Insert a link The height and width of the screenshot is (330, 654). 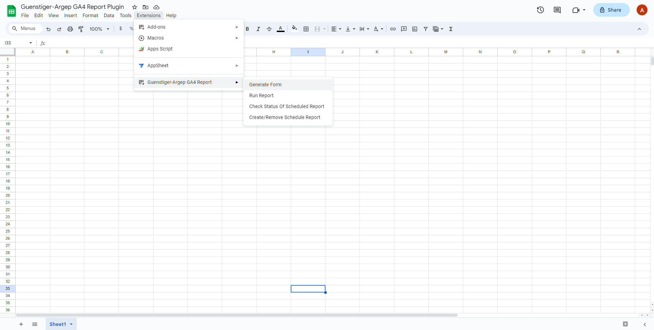point(393,29)
